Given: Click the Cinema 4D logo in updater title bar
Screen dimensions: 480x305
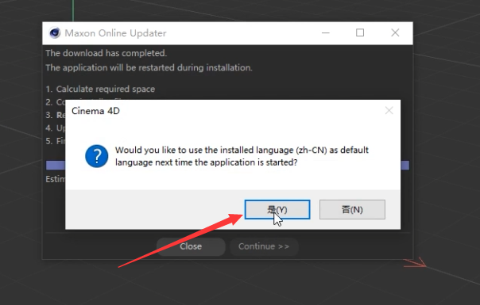Looking at the screenshot, I should pyautogui.click(x=55, y=33).
